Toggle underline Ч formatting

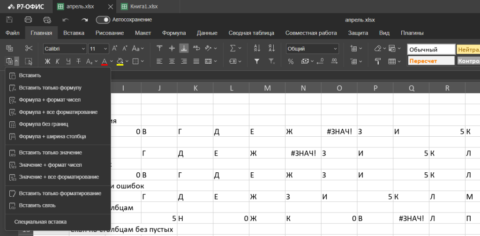coord(68,61)
